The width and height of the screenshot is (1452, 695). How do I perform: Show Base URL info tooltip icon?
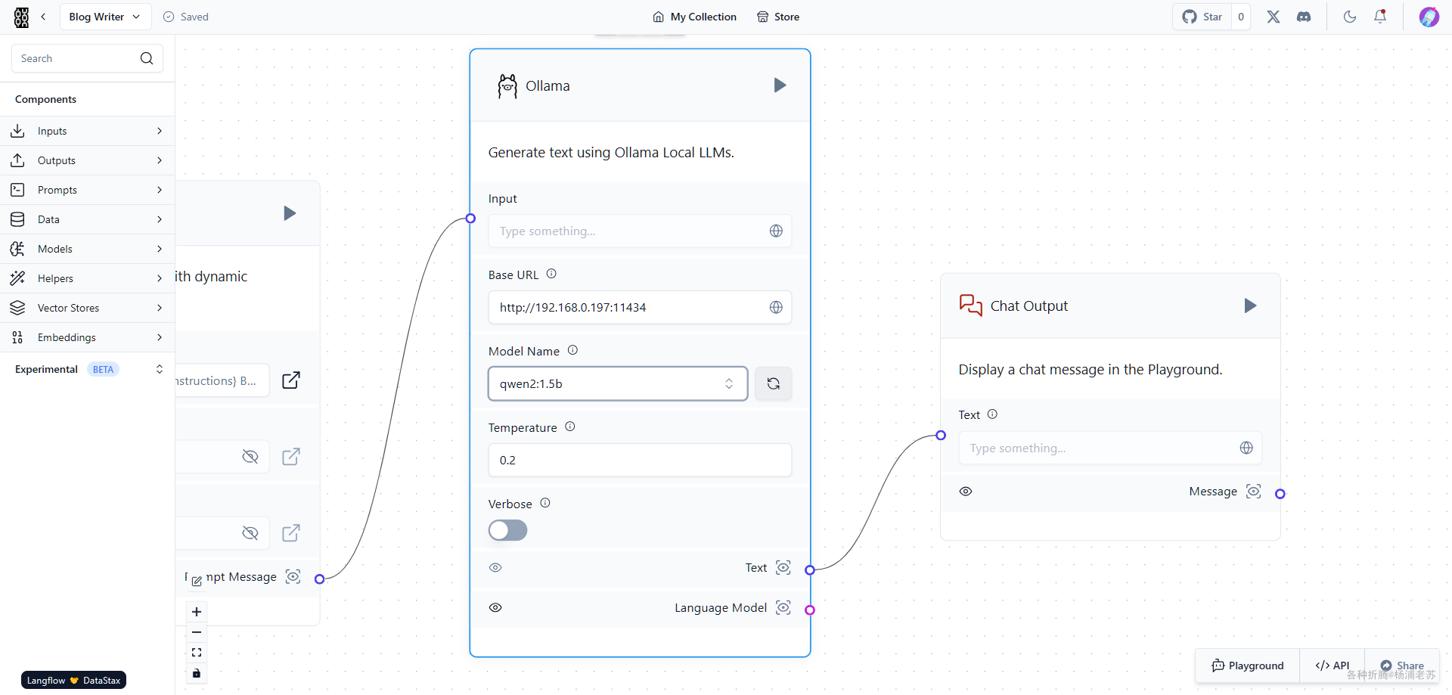(551, 274)
